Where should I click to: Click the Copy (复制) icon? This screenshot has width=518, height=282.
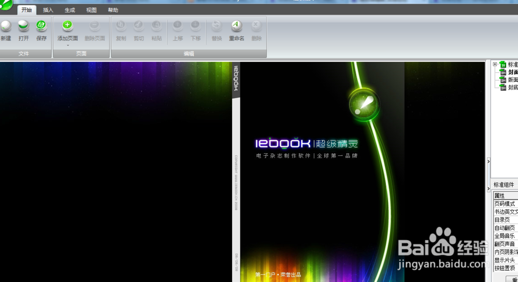point(121,25)
